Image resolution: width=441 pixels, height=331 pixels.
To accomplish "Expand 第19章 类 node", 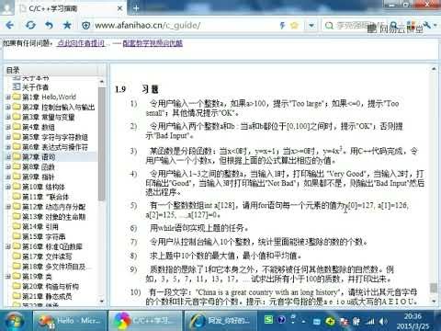I will click(x=8, y=277).
